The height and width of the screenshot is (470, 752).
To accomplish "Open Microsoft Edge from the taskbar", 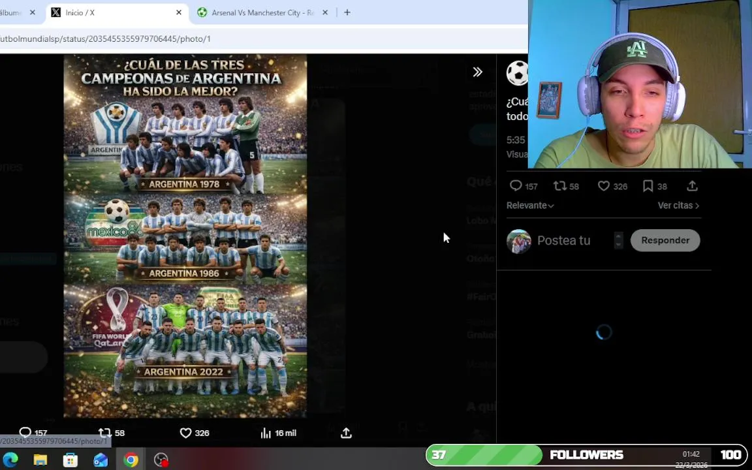I will pyautogui.click(x=10, y=460).
